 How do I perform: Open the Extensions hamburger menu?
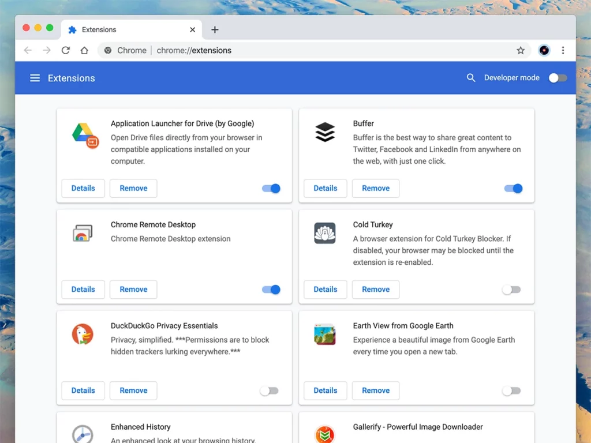(35, 78)
